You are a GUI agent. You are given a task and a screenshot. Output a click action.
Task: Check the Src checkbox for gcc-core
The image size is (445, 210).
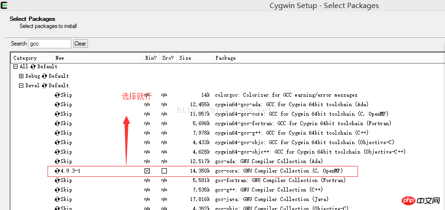(164, 171)
